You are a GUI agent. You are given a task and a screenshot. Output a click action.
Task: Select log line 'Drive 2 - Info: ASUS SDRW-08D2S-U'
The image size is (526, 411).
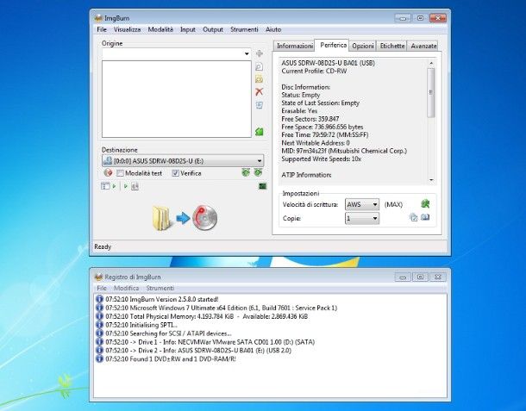coord(198,351)
